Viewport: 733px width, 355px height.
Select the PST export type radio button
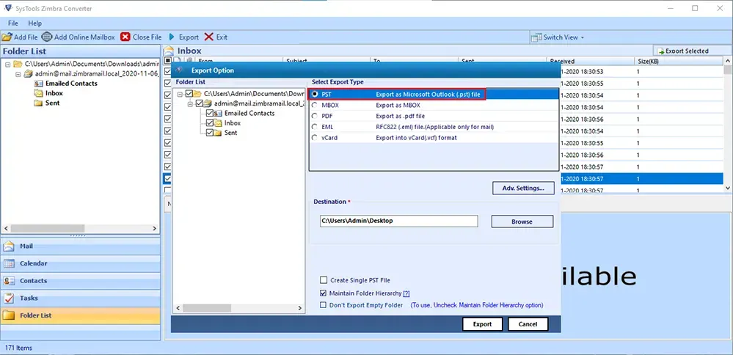click(x=315, y=94)
